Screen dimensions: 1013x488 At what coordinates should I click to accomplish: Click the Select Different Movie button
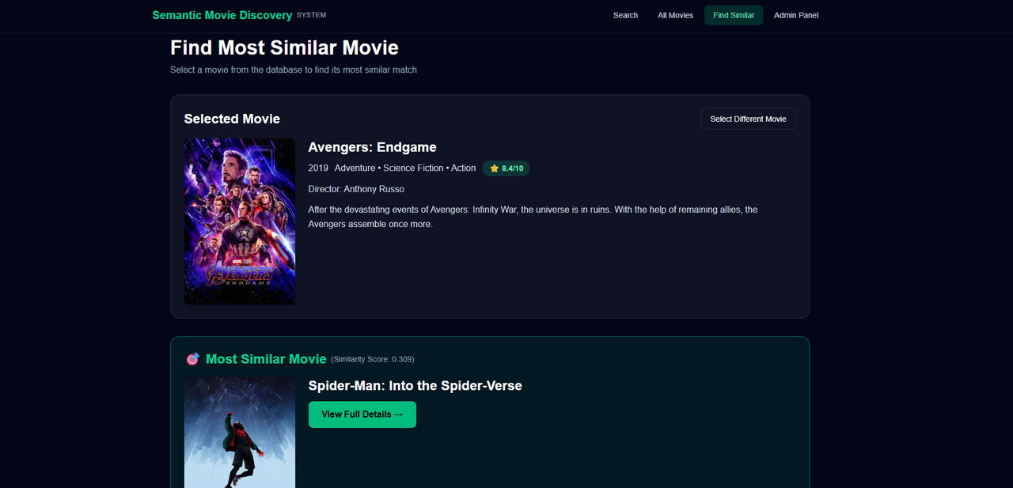pyautogui.click(x=748, y=119)
